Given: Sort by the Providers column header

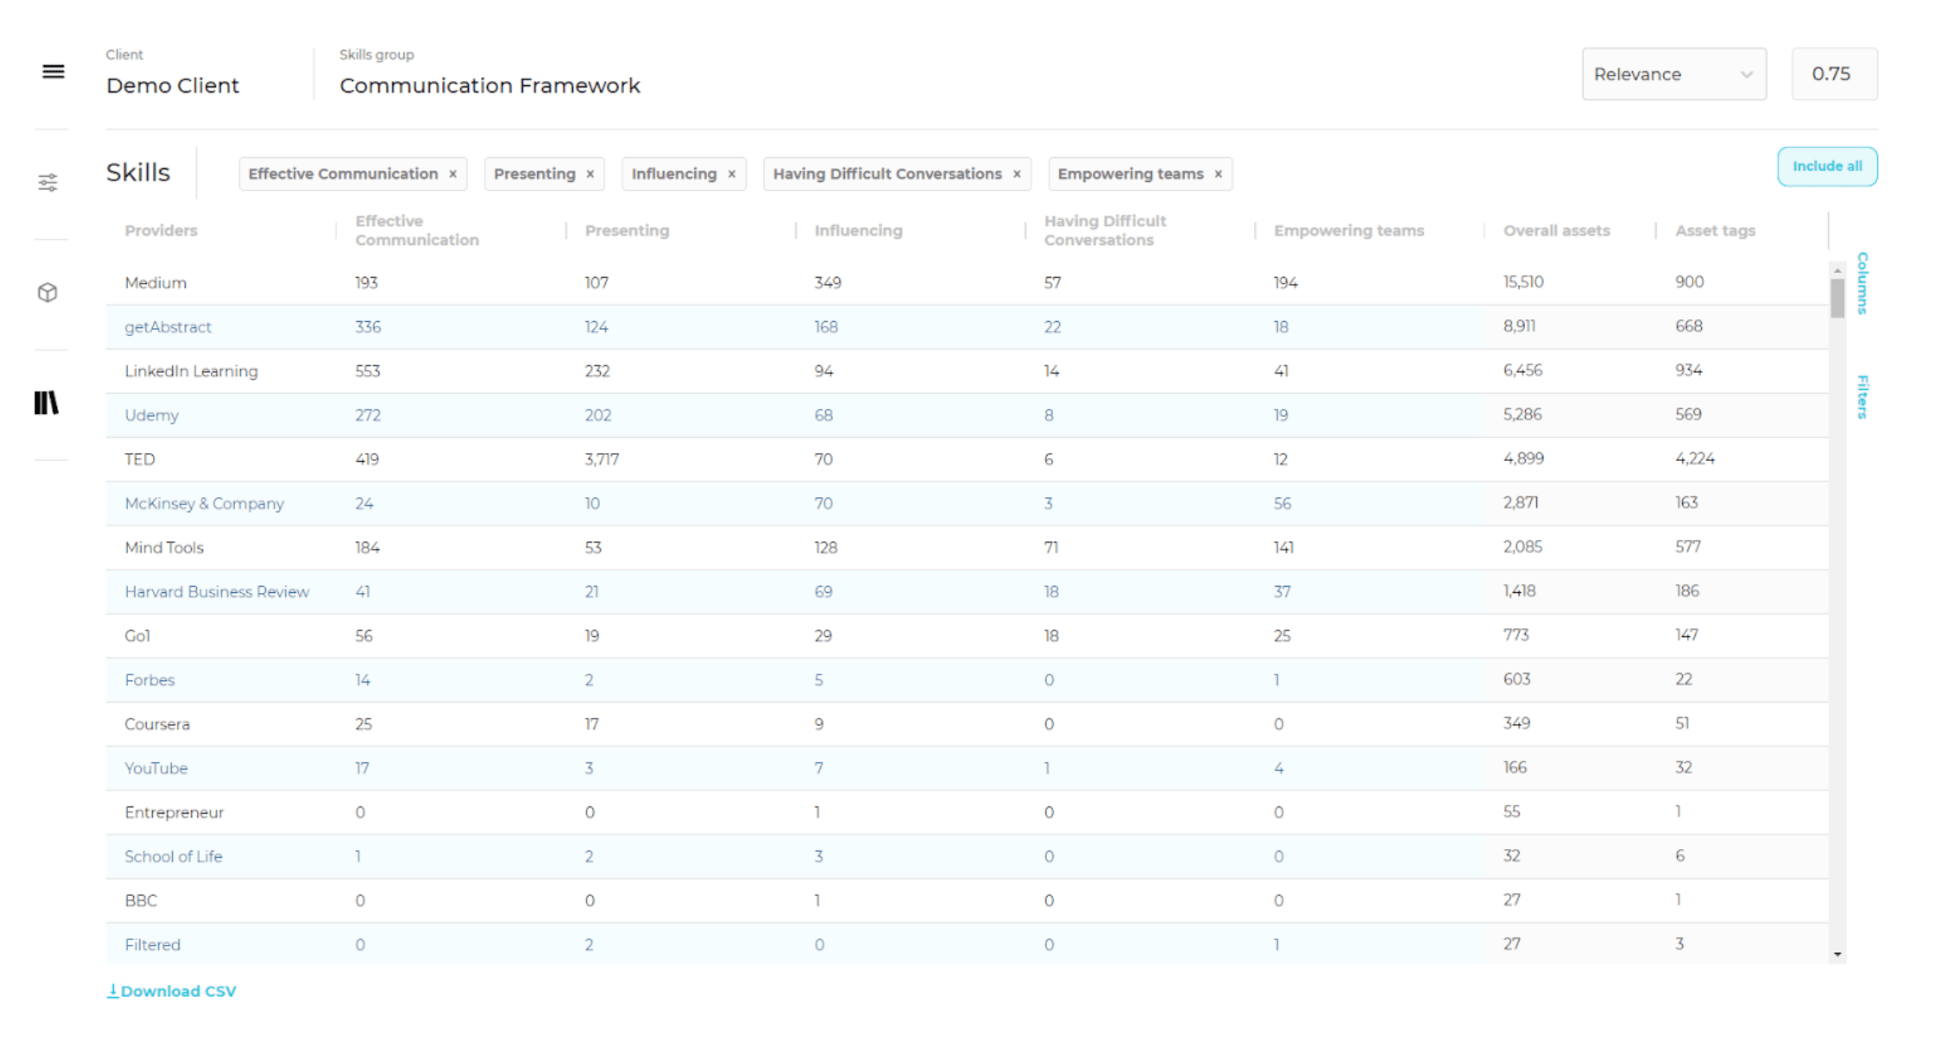Looking at the screenshot, I should pyautogui.click(x=161, y=231).
